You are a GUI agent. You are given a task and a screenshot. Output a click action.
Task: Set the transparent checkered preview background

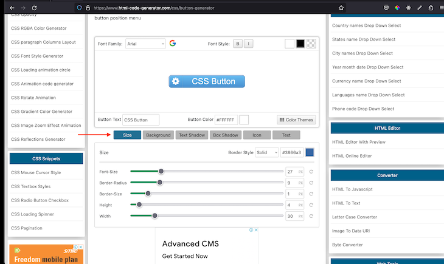[311, 44]
